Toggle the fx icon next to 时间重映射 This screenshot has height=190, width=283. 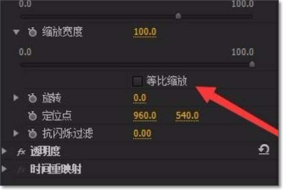tap(21, 169)
